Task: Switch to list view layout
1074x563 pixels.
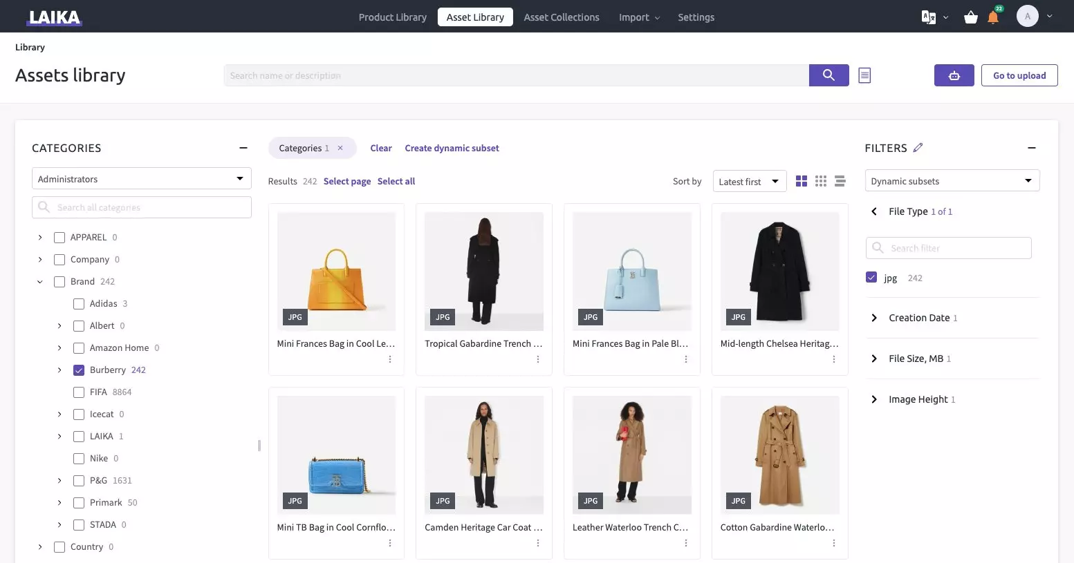Action: click(840, 181)
